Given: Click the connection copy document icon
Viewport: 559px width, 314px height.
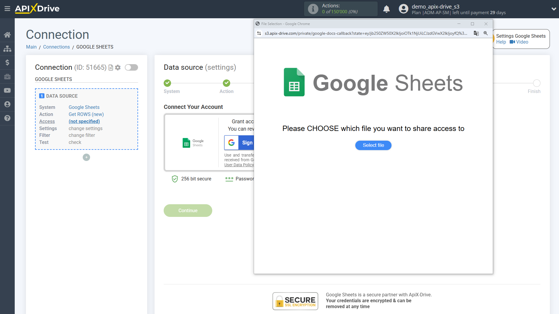Looking at the screenshot, I should 111,67.
